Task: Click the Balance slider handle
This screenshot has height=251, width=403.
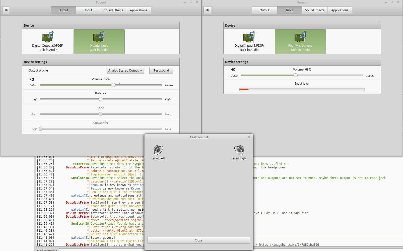Action: [x=101, y=99]
